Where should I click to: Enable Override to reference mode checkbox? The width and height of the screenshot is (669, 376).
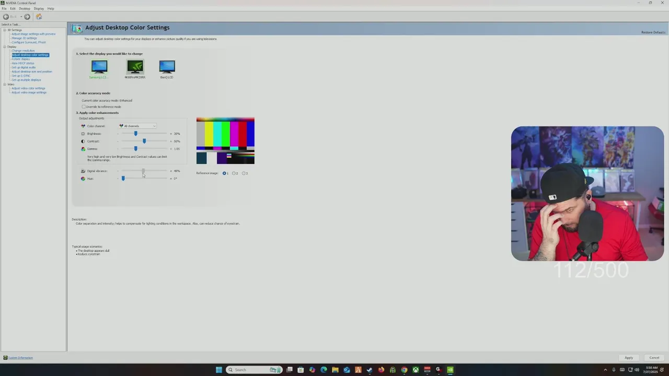point(84,107)
